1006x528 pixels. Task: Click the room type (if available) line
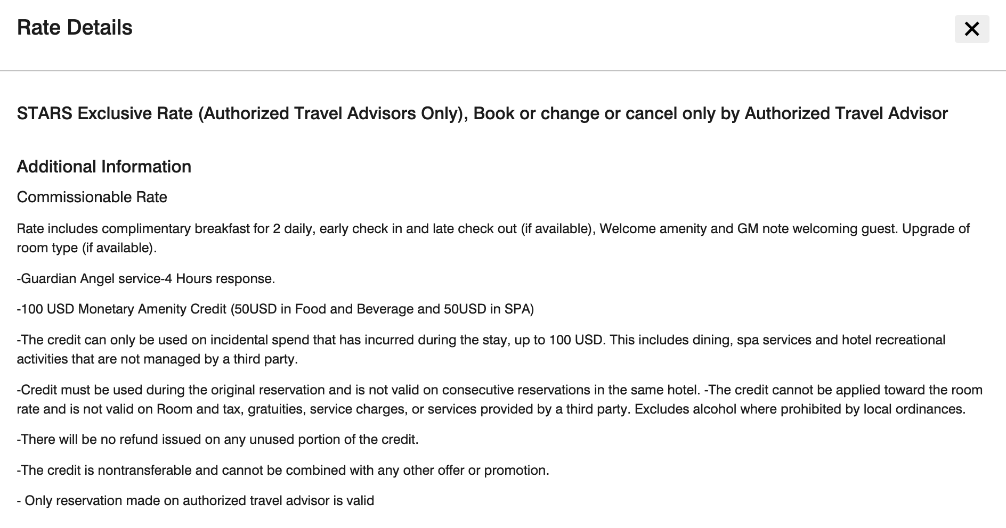pos(87,248)
